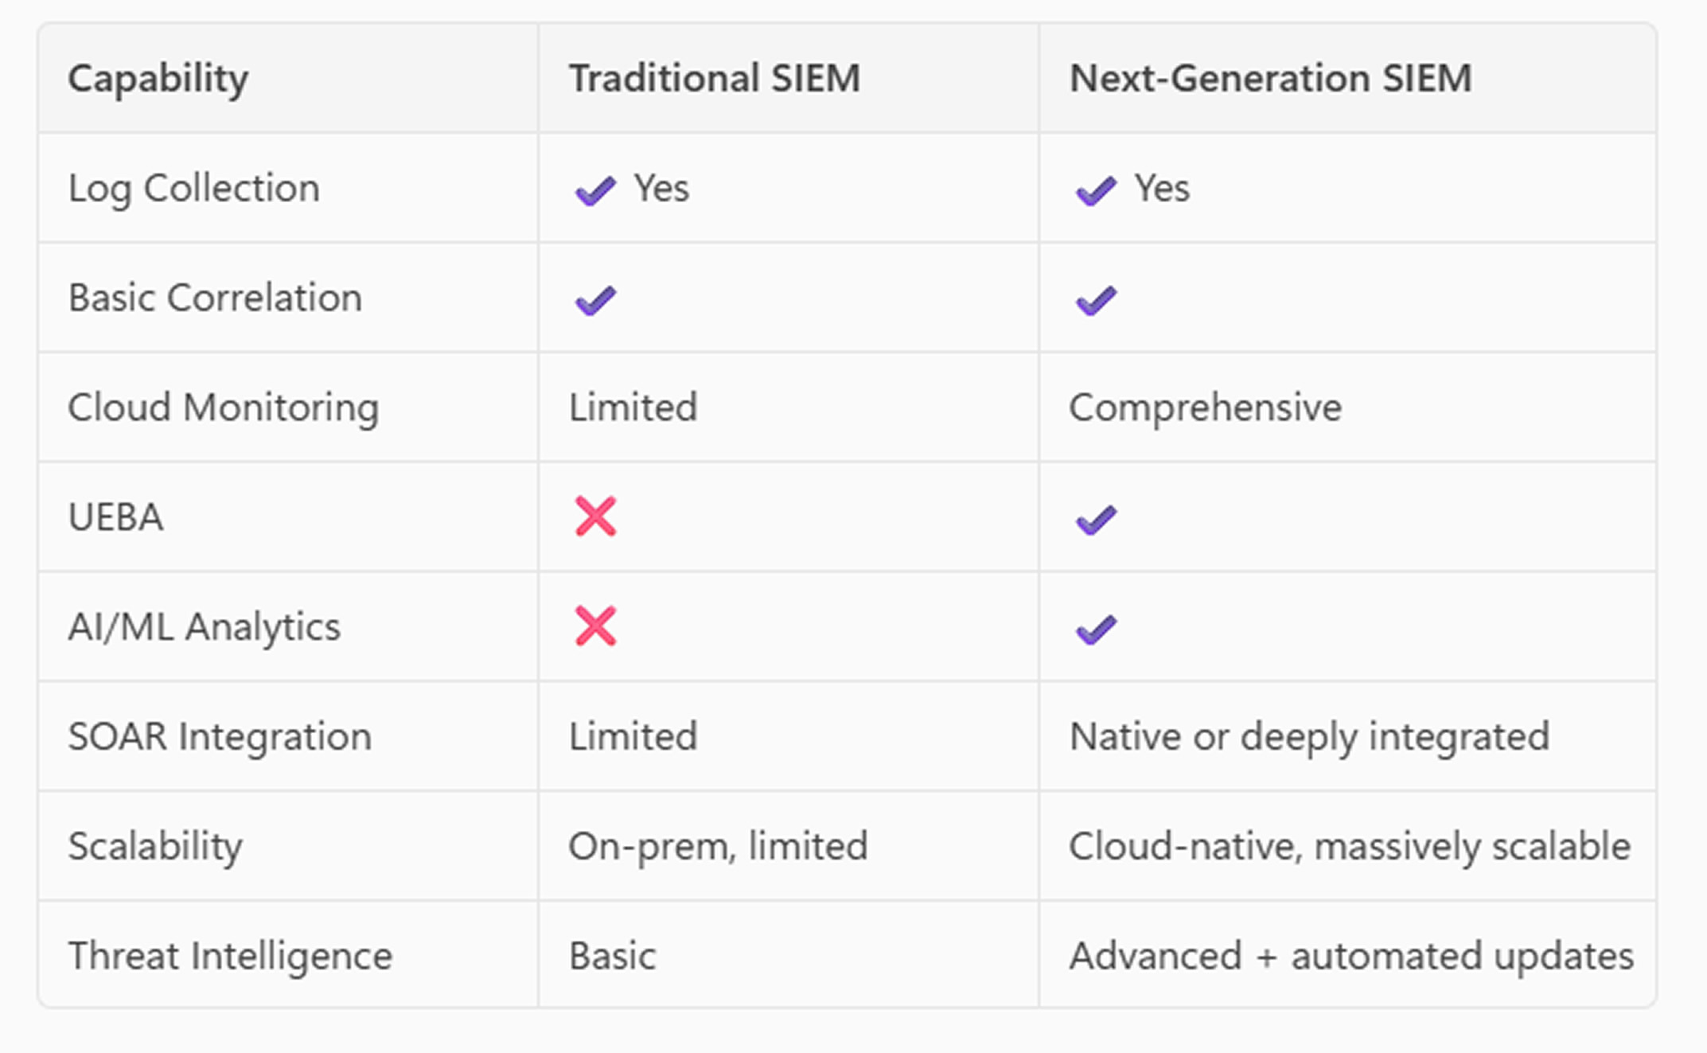
Task: Click the Traditional SIEM Log Collection checkmark
Action: click(595, 190)
